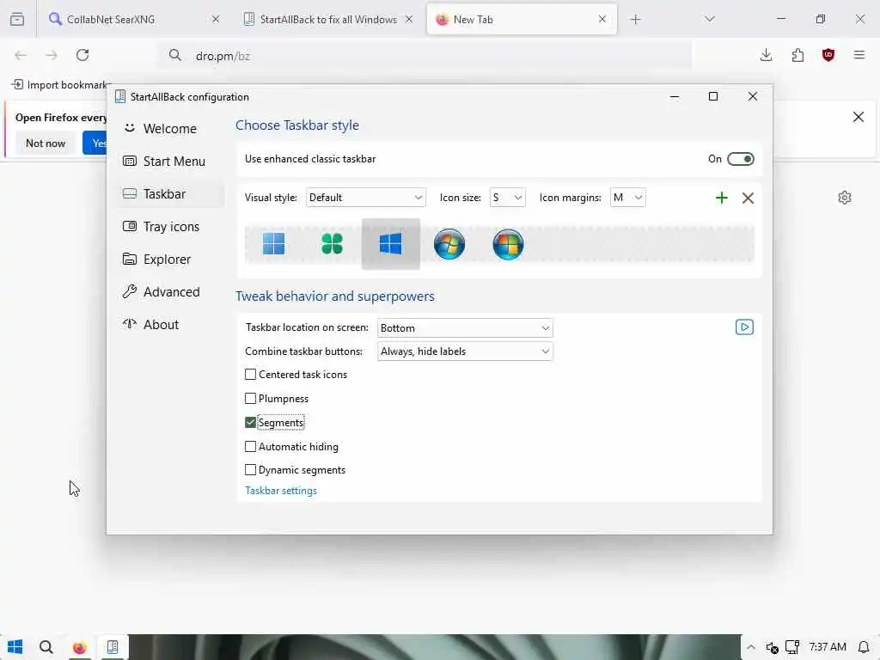Click the Firefox address bar
Screen dimensions: 880x660
coord(426,56)
